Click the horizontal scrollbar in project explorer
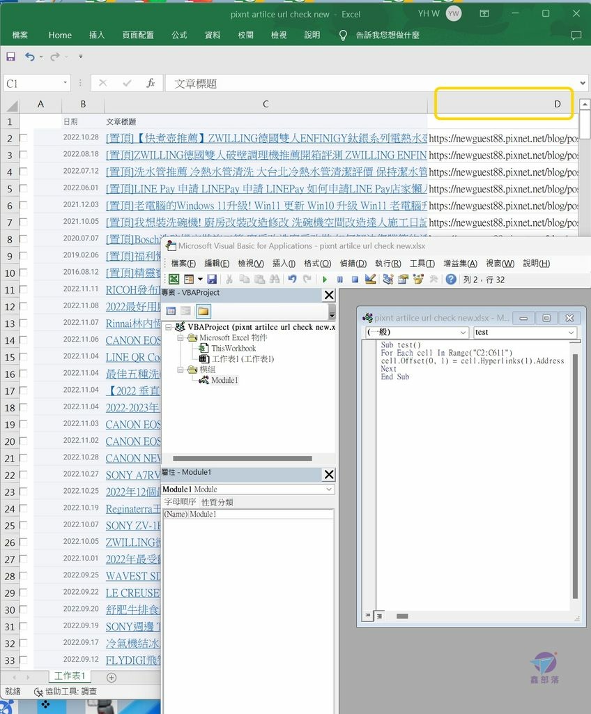The image size is (591, 714). (243, 458)
